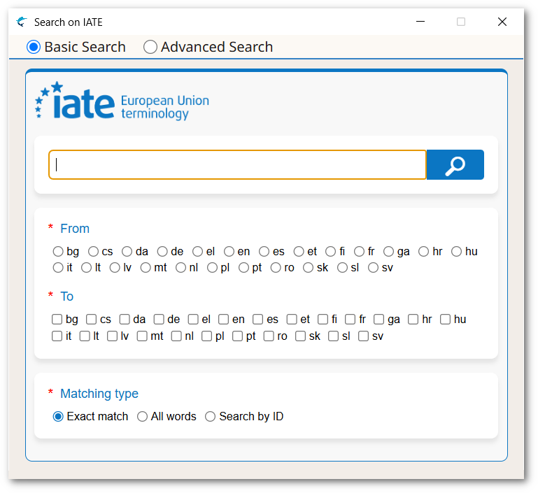538x493 pixels.
Task: Check 'hu' in the To section
Action: 446,319
